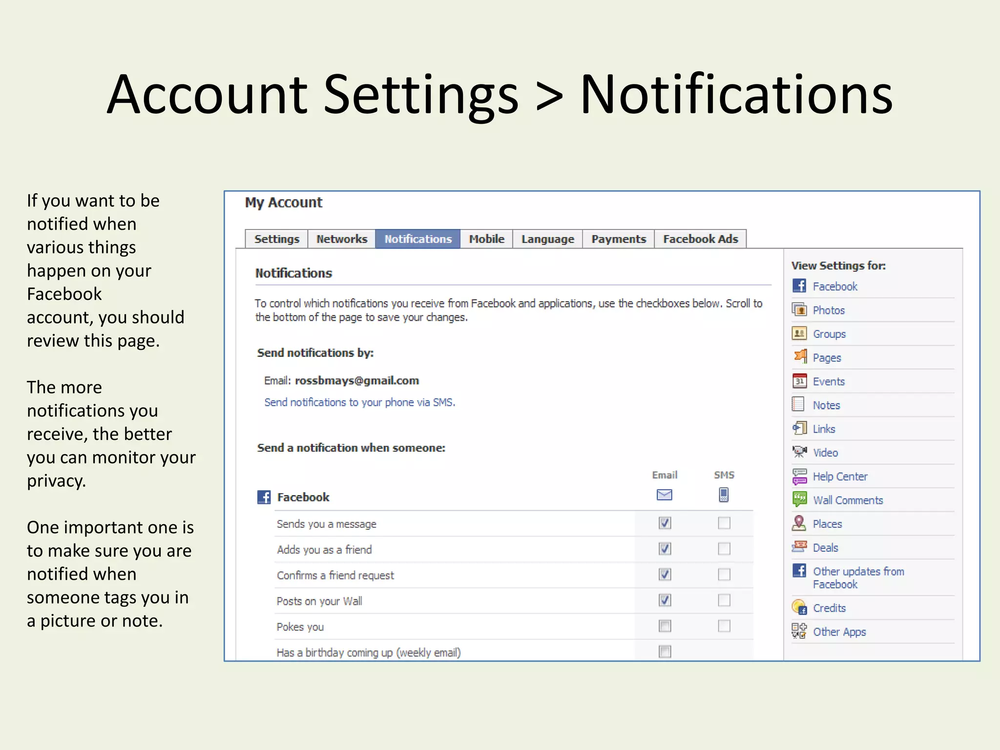Click the Video camera icon
1000x750 pixels.
799,452
